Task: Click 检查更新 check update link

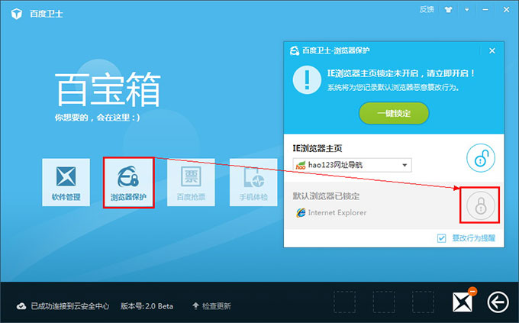Action: [212, 306]
